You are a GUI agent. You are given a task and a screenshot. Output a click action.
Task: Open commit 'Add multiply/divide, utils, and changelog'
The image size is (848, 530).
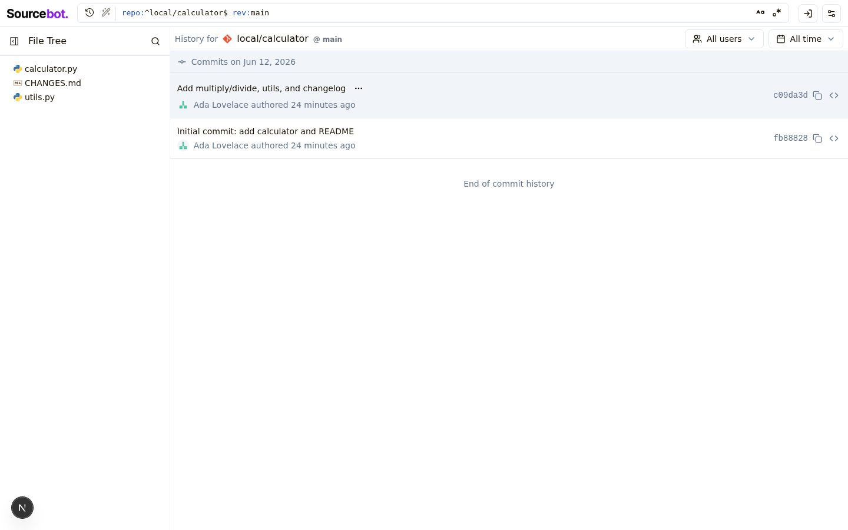[261, 88]
